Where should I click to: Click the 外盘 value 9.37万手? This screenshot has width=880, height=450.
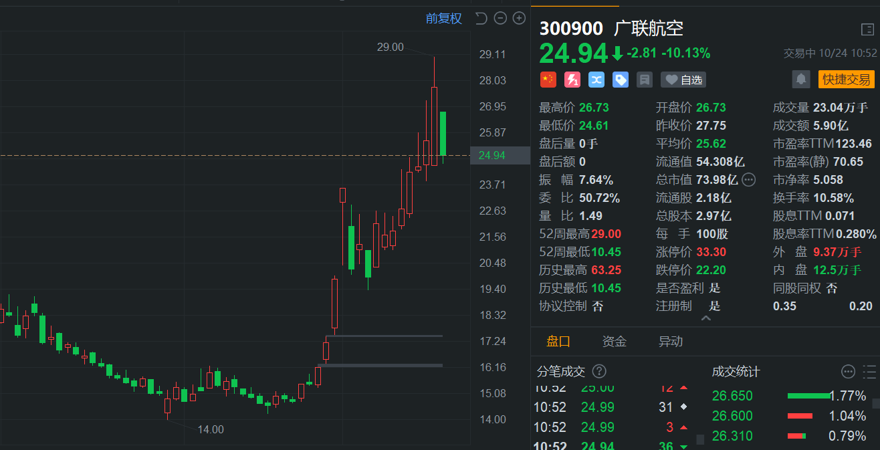[x=837, y=252]
